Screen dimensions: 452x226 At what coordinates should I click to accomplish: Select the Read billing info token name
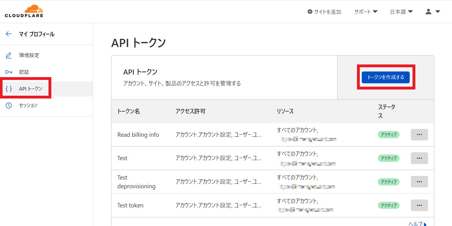coord(138,135)
